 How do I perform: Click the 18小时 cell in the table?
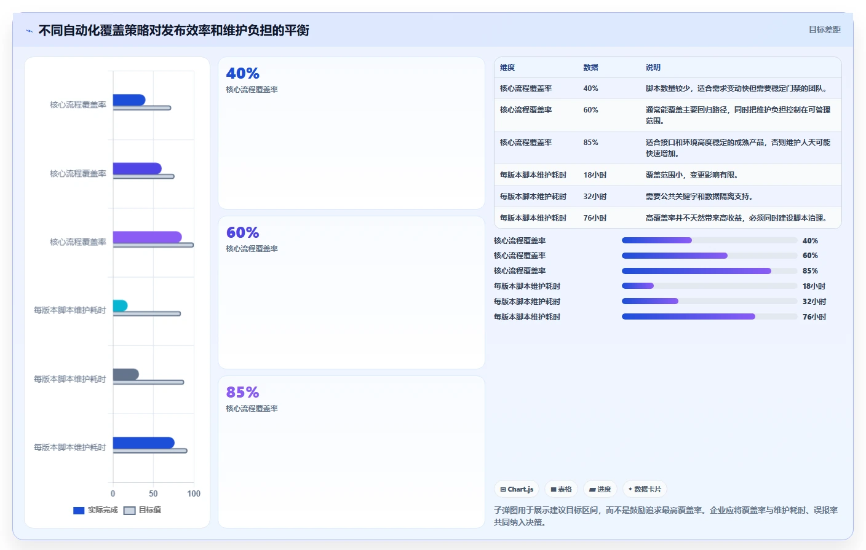pos(595,175)
